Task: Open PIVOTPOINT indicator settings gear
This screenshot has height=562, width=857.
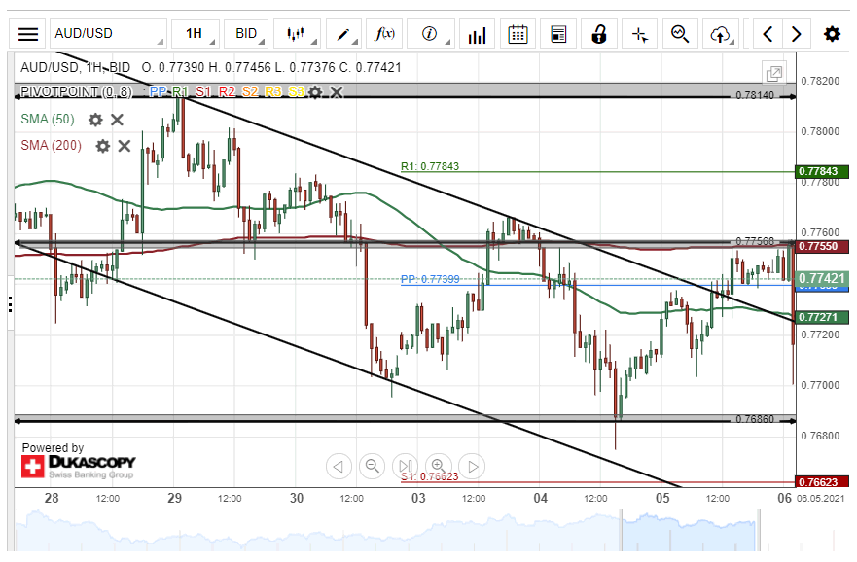Action: 315,92
